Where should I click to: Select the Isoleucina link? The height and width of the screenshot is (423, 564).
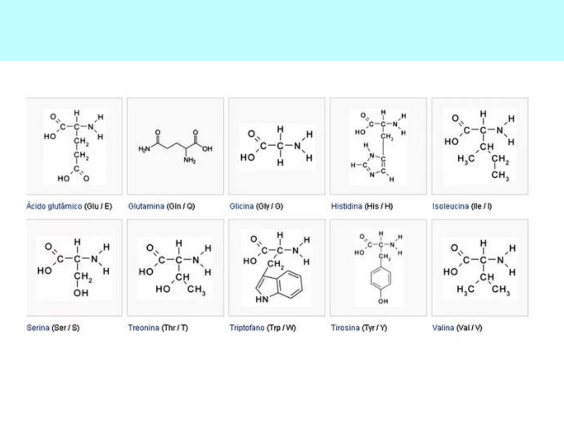point(450,206)
